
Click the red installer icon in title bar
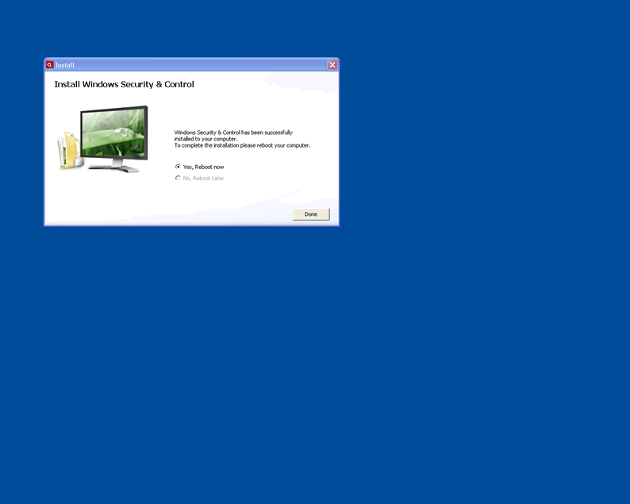(49, 65)
